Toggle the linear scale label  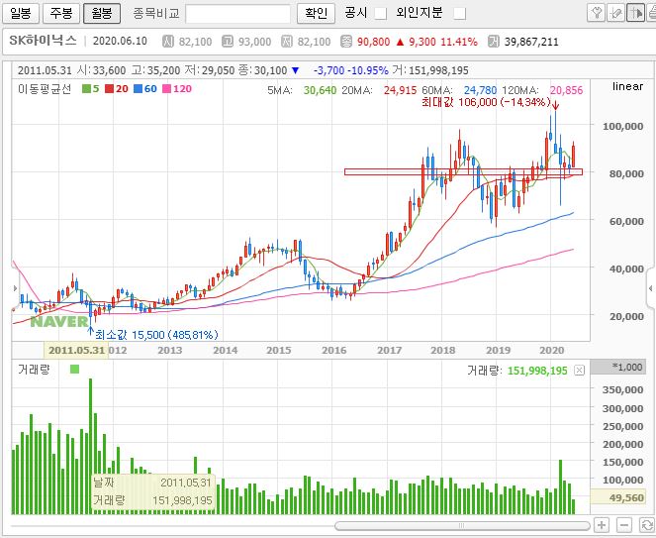coord(627,86)
